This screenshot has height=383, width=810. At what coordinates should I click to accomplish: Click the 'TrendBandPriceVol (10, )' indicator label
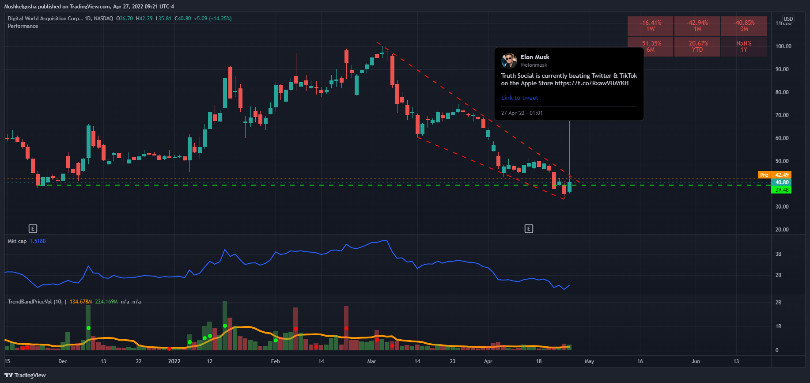click(37, 302)
